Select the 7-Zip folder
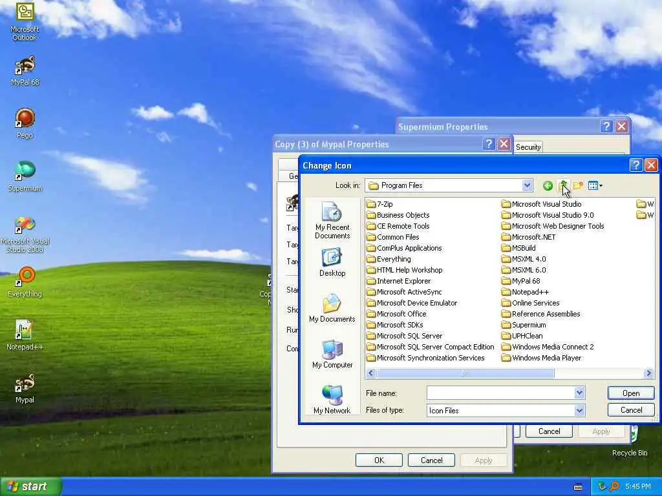Screen dimensions: 662x496 (379, 204)
